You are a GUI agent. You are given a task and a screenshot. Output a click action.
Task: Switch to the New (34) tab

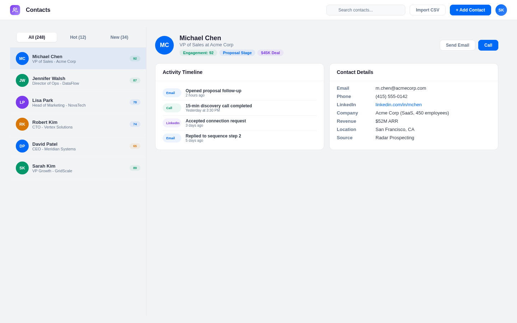[x=119, y=37]
